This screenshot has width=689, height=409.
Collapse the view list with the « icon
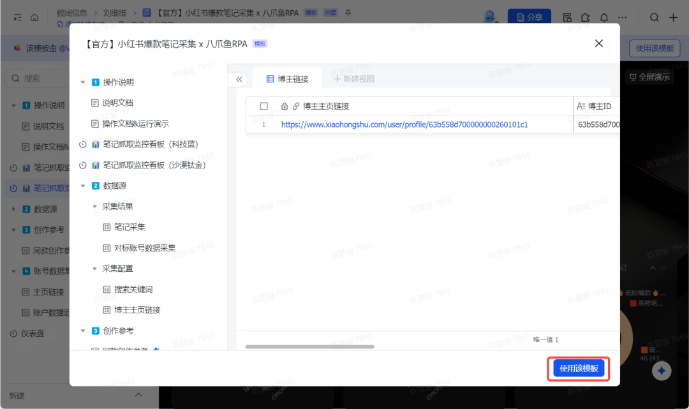click(238, 78)
